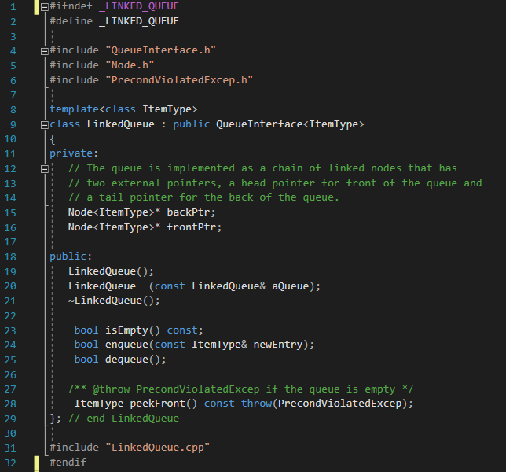Viewport: 506px width, 472px height.
Task: Click the LinkedQueue class name on line 9
Action: pyautogui.click(x=120, y=124)
